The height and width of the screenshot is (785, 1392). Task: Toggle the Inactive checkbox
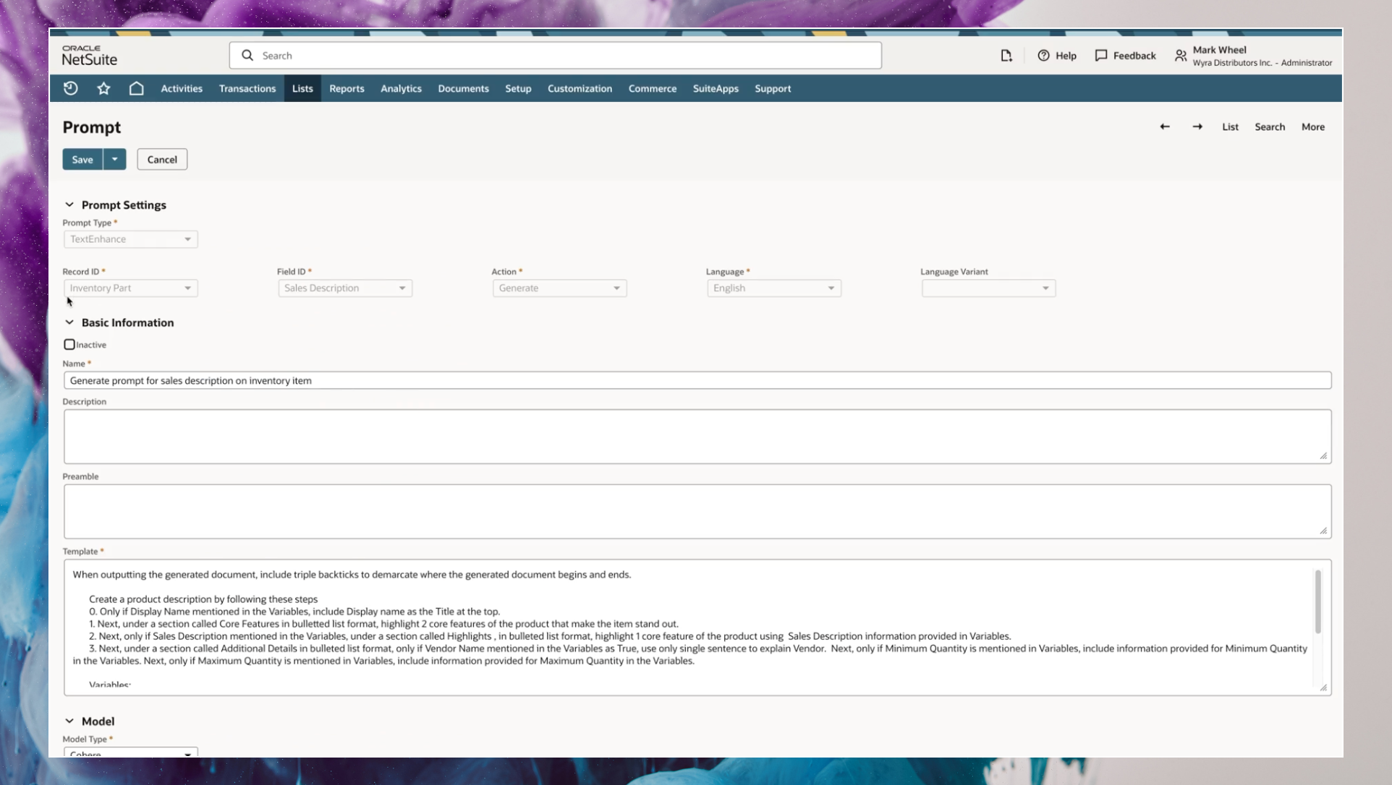tap(69, 345)
